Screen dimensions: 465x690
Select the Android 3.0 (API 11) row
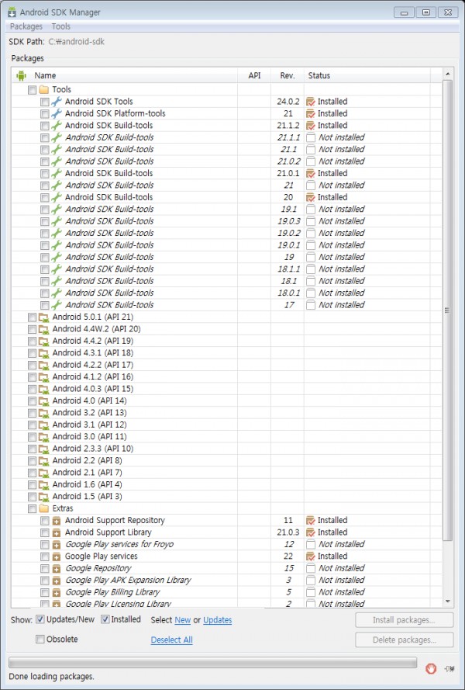(x=227, y=437)
